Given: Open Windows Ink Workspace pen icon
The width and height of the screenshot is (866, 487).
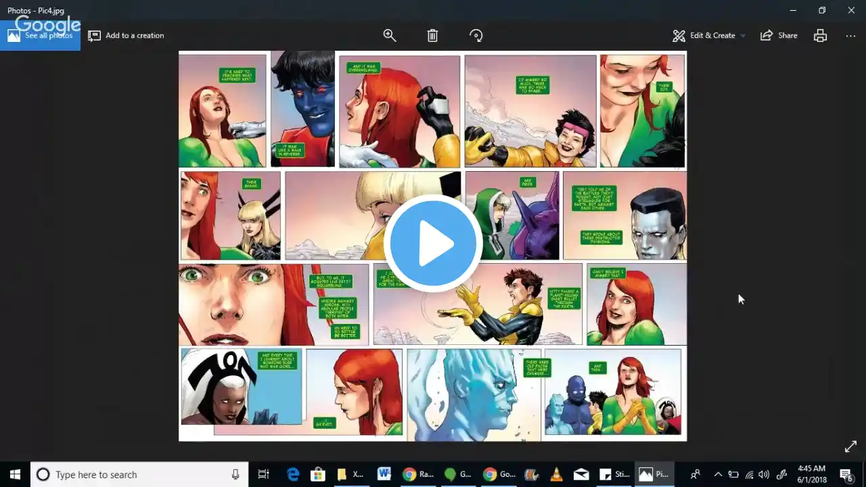Looking at the screenshot, I should click(781, 474).
